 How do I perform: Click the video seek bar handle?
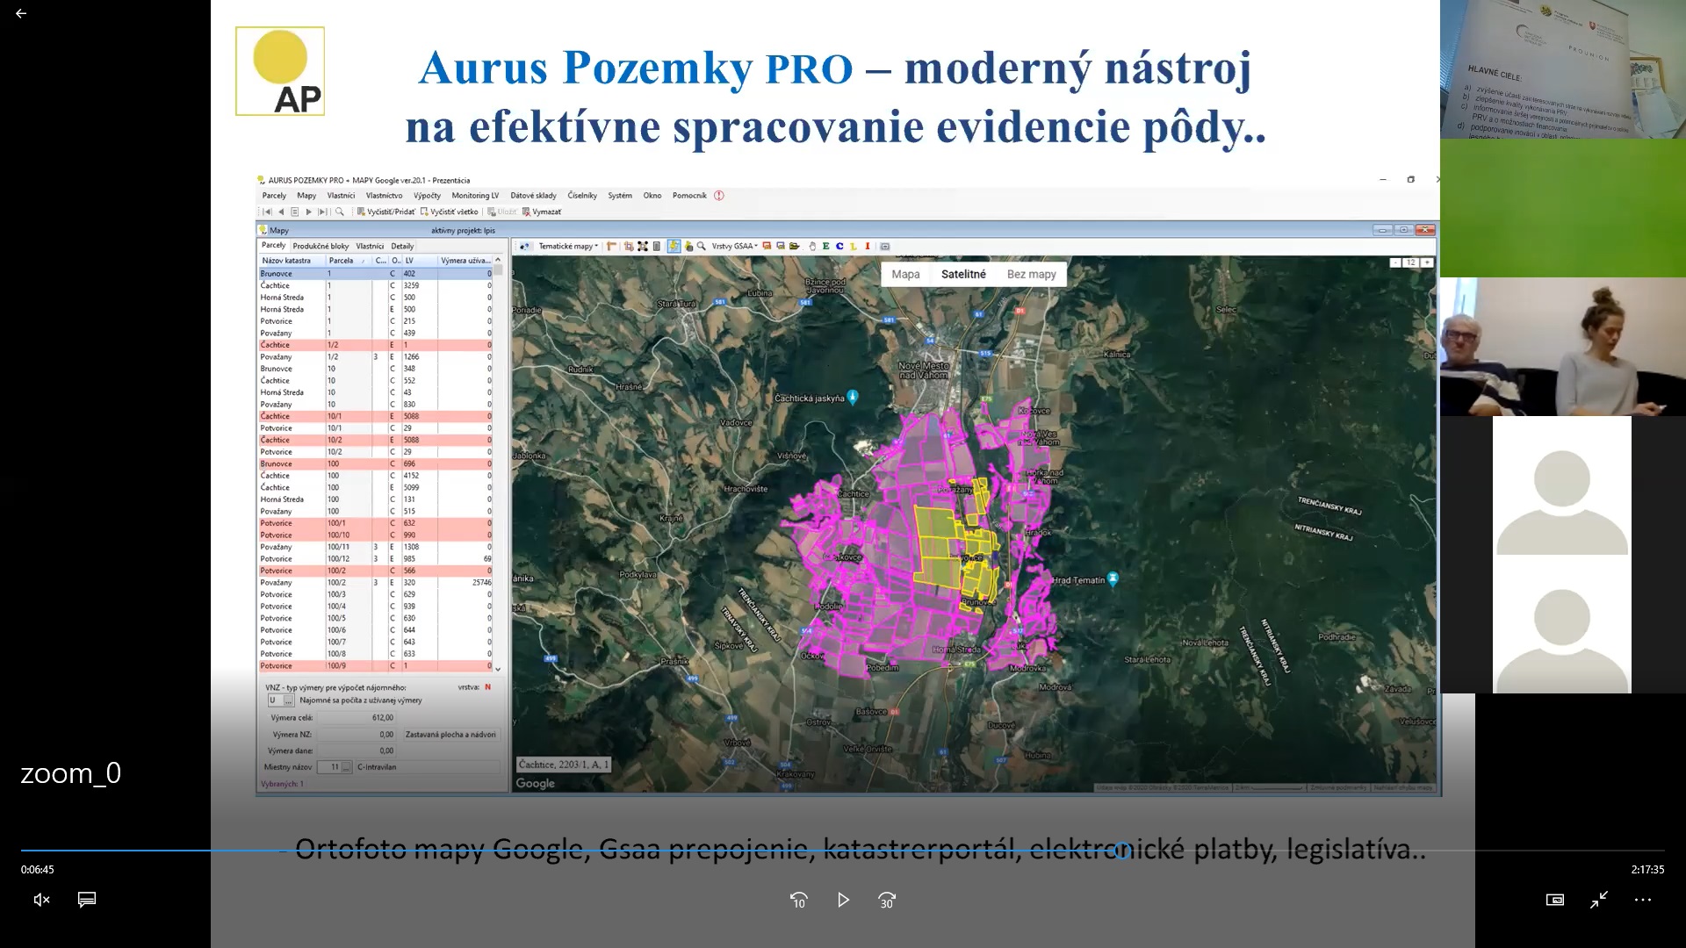1122,850
